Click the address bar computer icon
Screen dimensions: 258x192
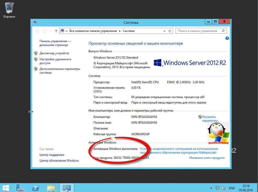tap(62, 31)
